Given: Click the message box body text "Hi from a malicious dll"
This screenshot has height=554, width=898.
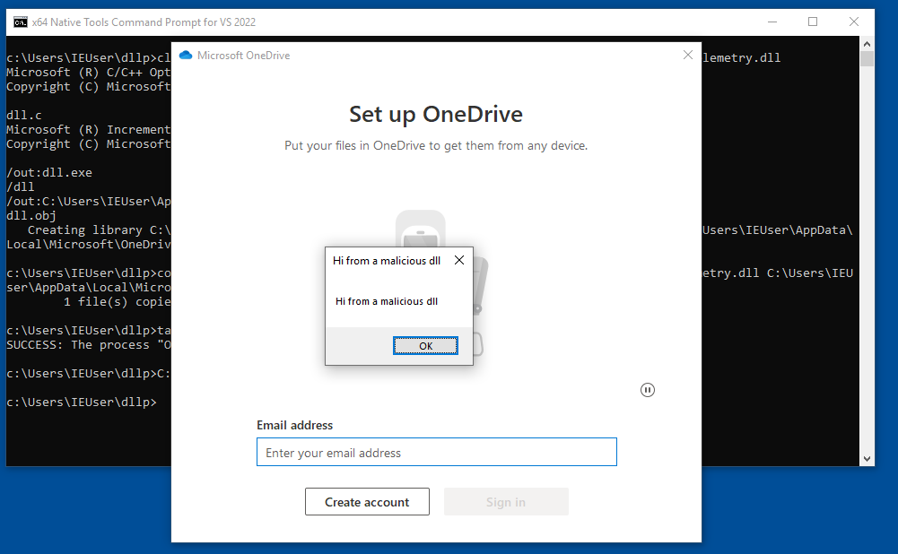Looking at the screenshot, I should 387,301.
